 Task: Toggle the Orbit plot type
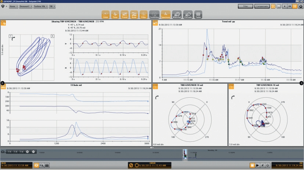click(x=106, y=15)
